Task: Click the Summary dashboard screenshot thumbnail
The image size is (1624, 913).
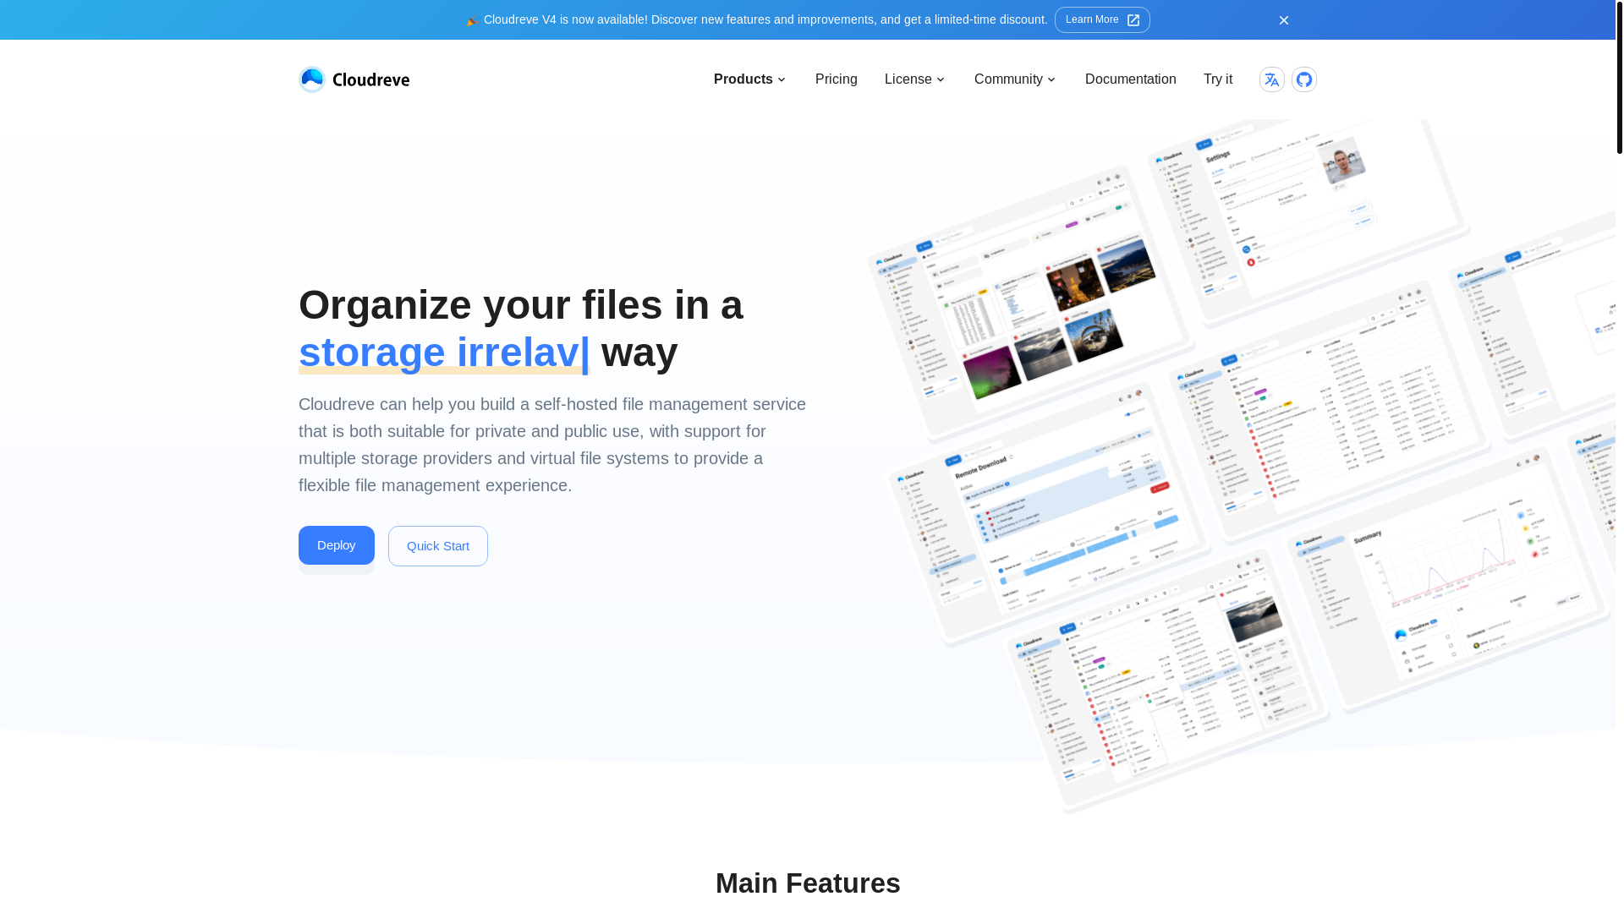Action: (1448, 582)
